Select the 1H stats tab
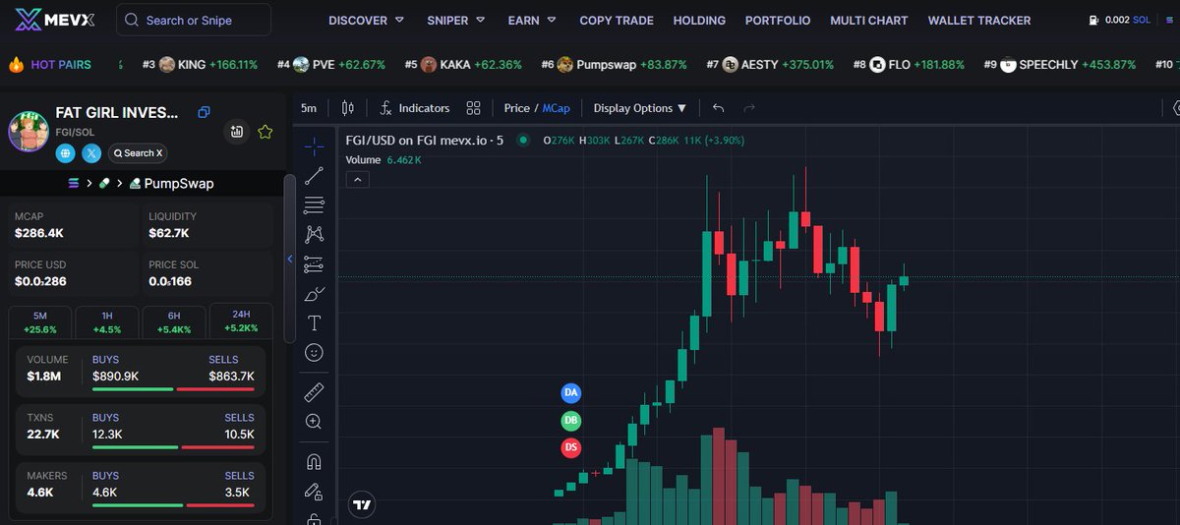The width and height of the screenshot is (1180, 525). pyautogui.click(x=106, y=322)
